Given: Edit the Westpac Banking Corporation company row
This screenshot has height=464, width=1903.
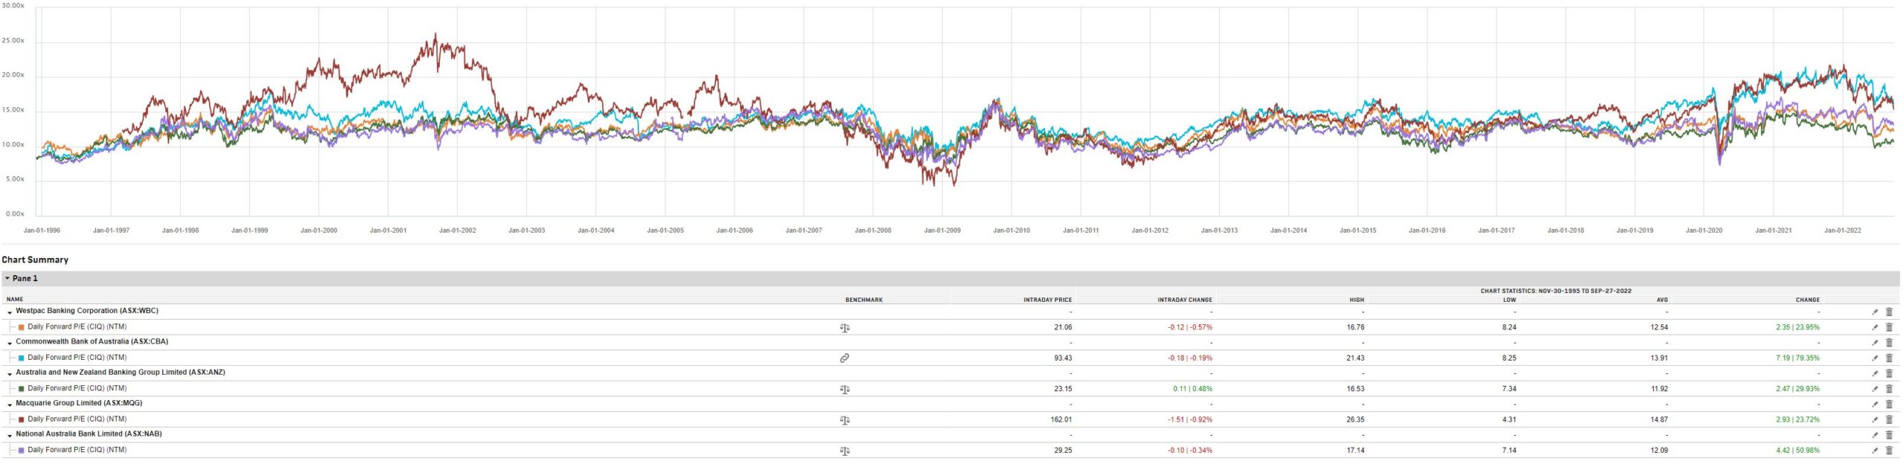Looking at the screenshot, I should [x=1875, y=312].
